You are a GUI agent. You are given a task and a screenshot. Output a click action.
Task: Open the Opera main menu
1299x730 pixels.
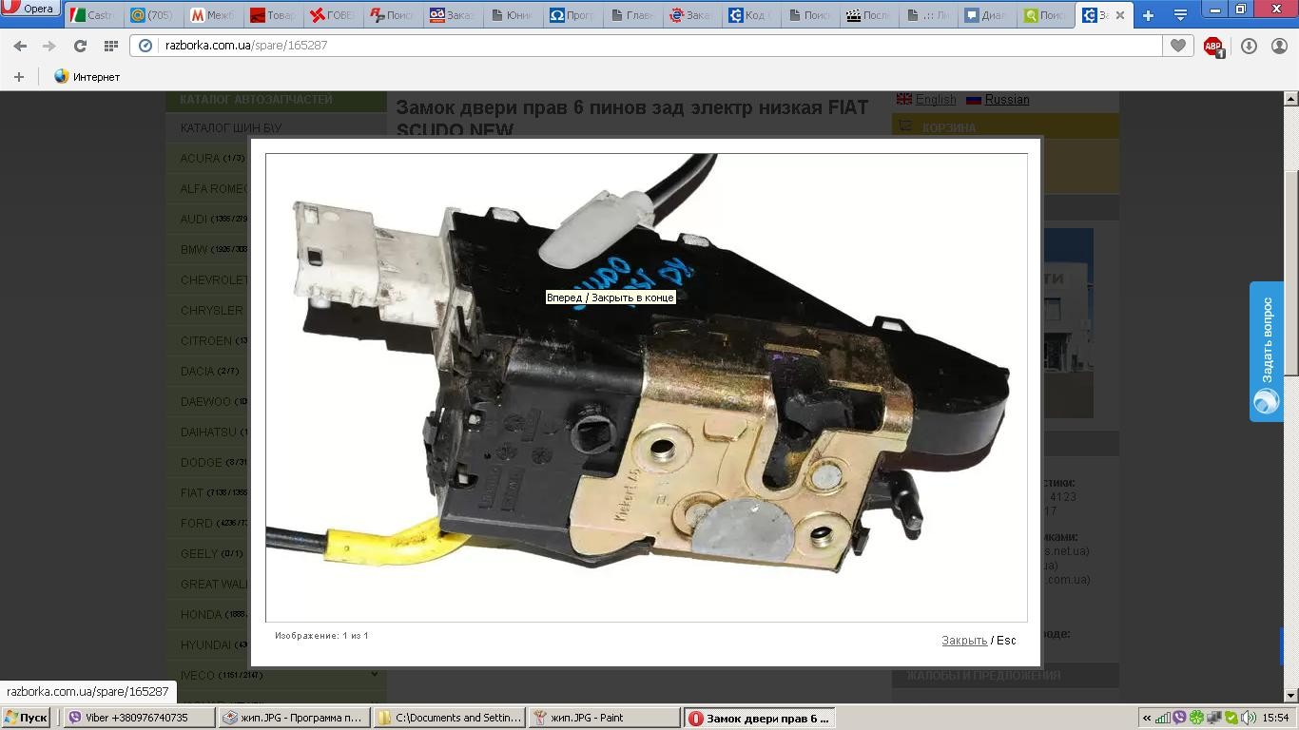click(30, 9)
